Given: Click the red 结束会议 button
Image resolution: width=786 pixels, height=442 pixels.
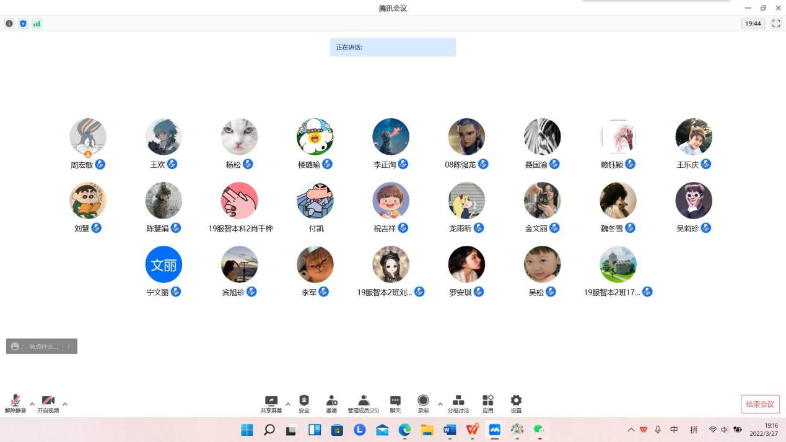Looking at the screenshot, I should [760, 404].
